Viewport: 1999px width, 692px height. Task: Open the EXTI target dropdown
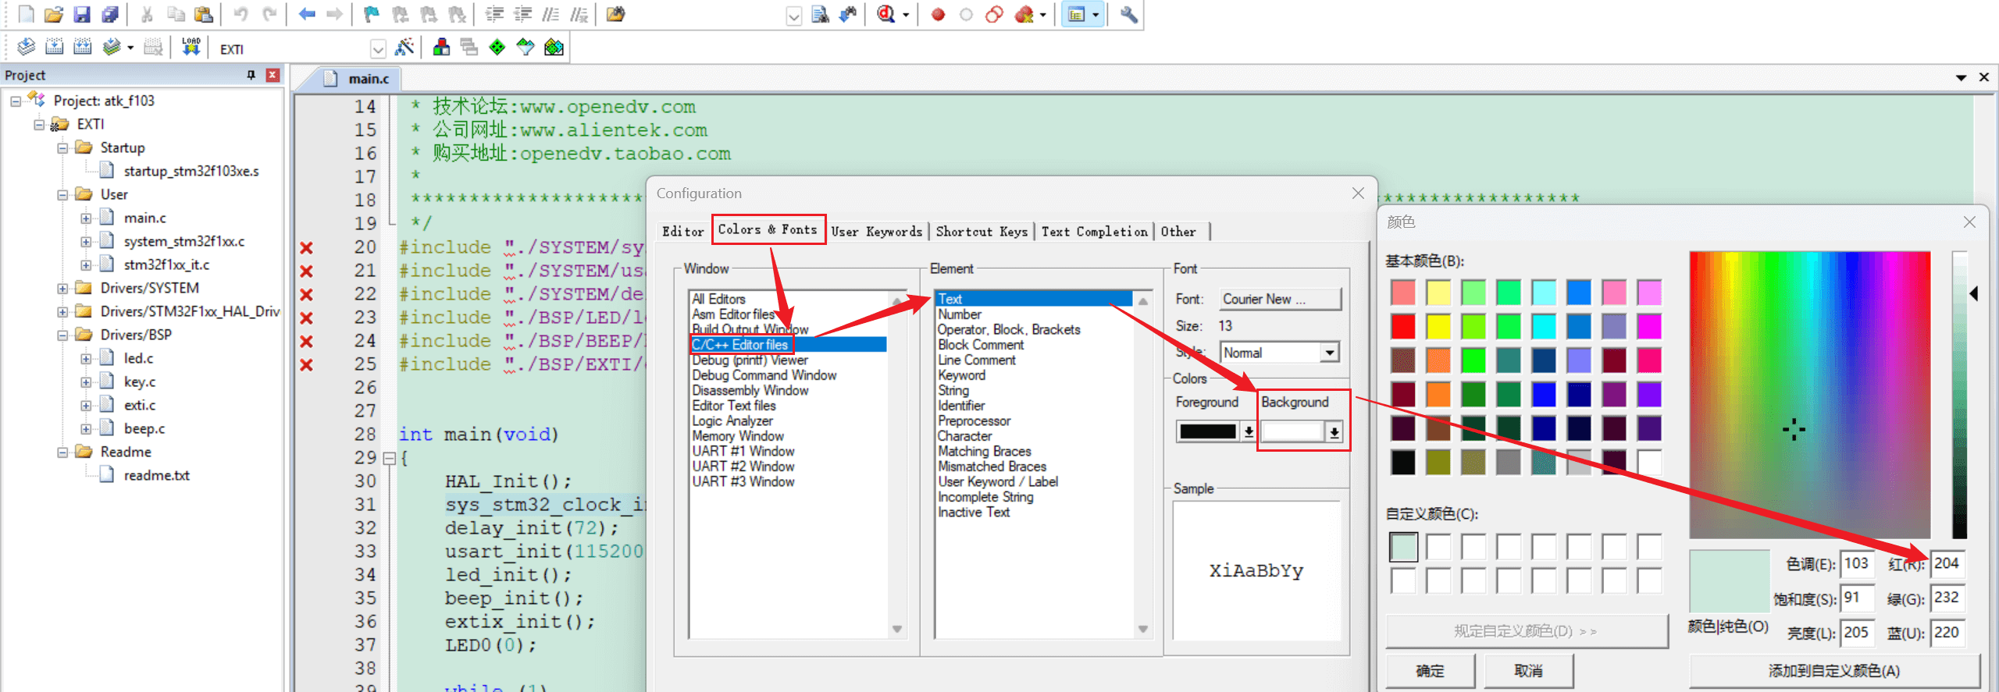pyautogui.click(x=378, y=49)
